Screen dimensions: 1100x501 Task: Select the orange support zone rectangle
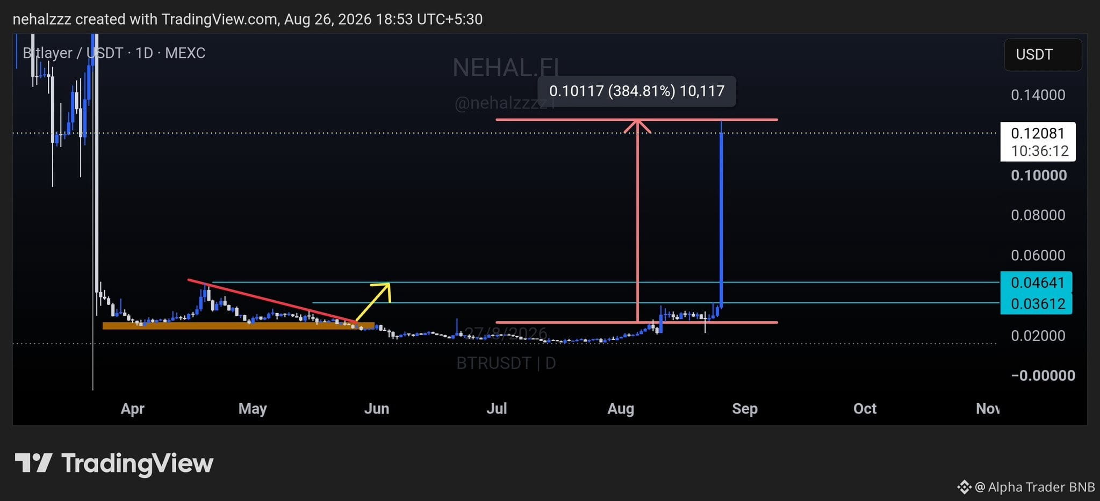click(x=238, y=325)
